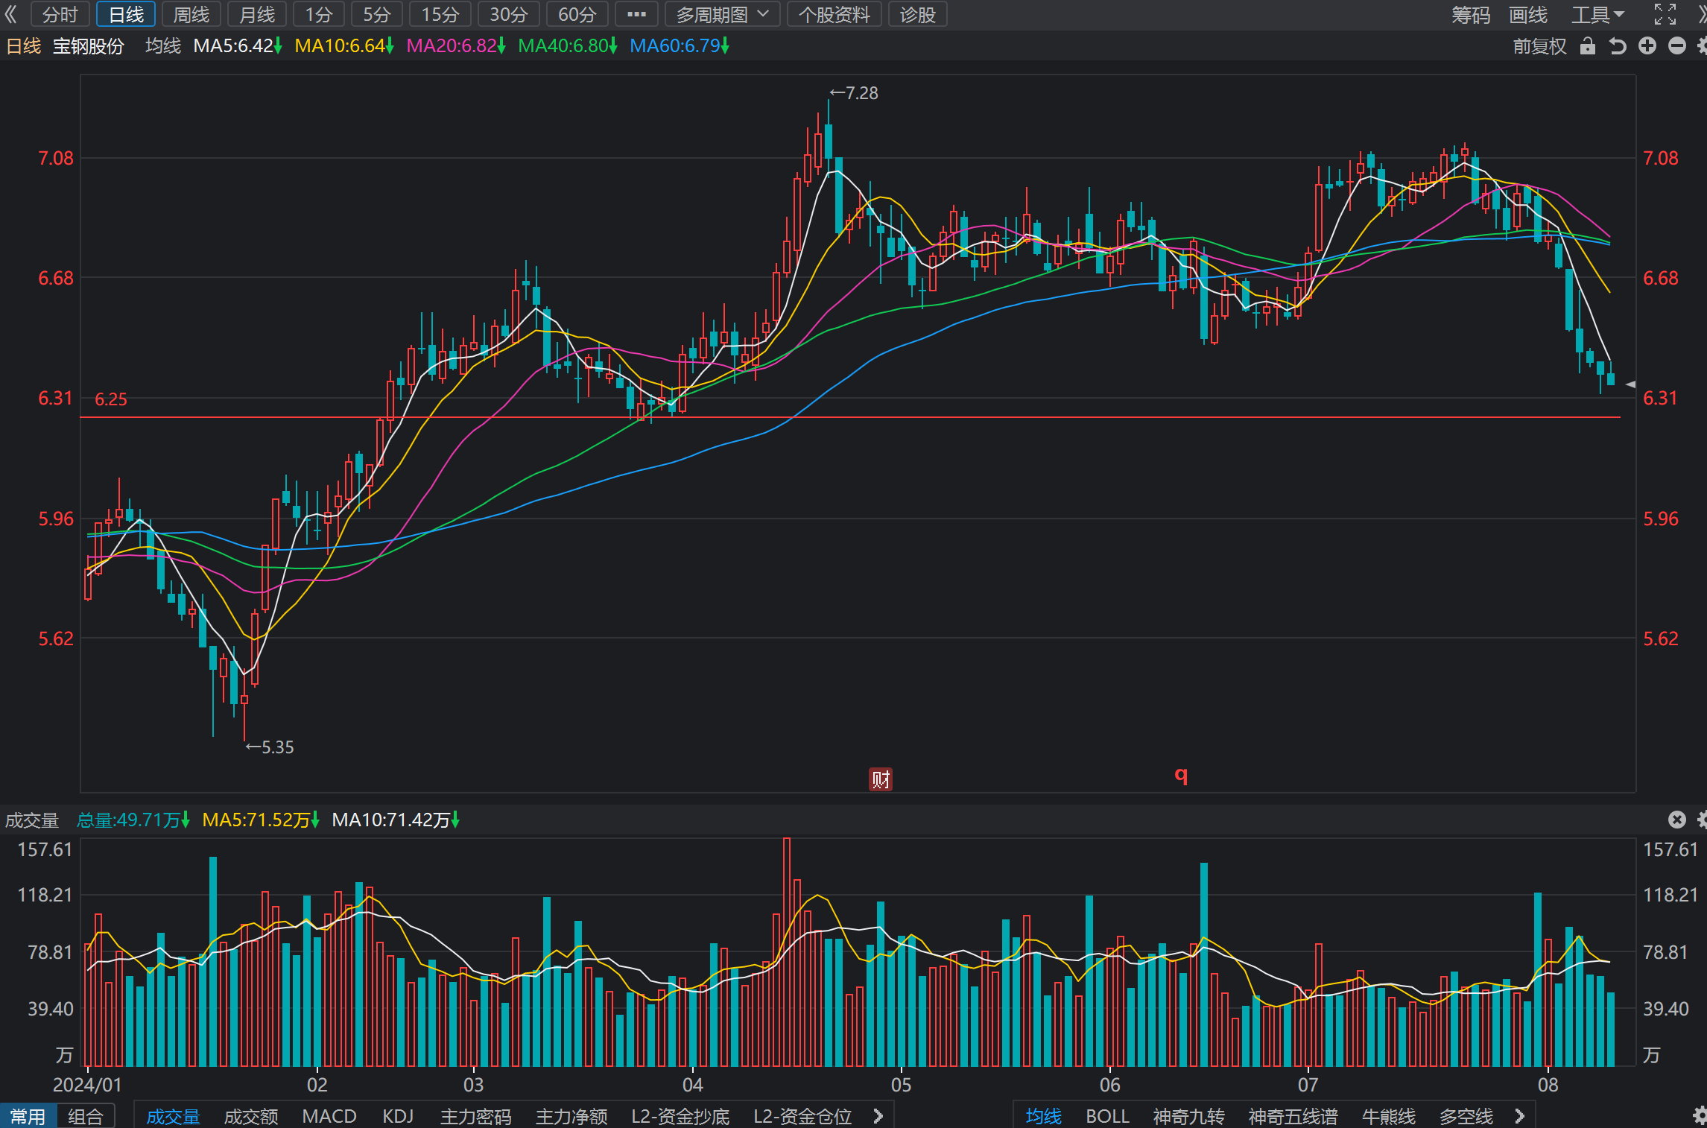Select the 60分 period button

577,14
